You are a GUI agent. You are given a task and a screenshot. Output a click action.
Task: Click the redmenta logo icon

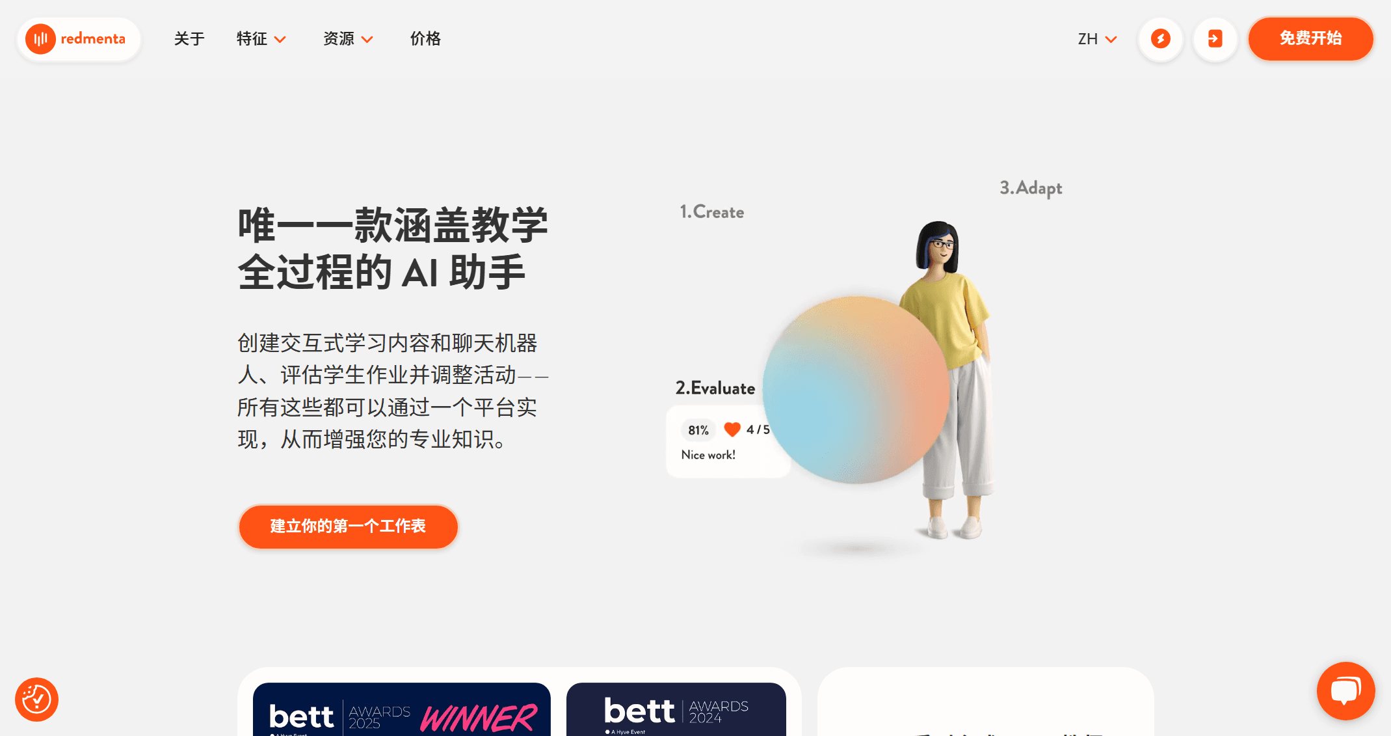point(40,39)
